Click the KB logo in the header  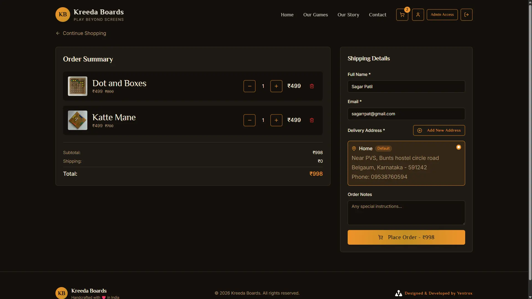tap(62, 14)
